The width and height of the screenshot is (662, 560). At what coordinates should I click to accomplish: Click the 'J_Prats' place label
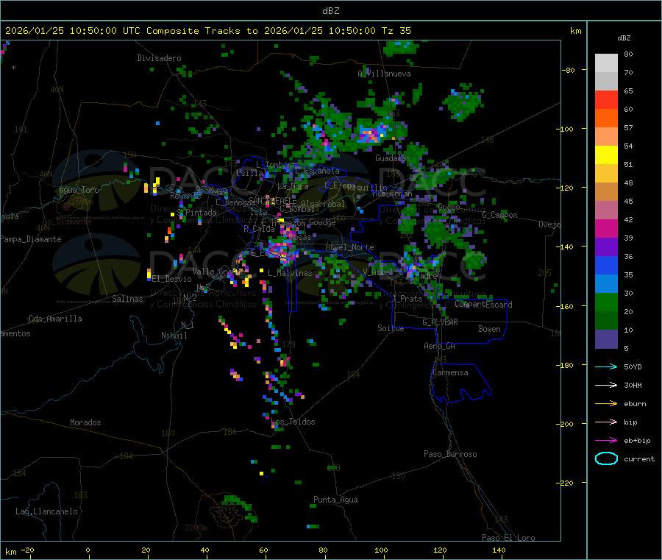pos(407,299)
